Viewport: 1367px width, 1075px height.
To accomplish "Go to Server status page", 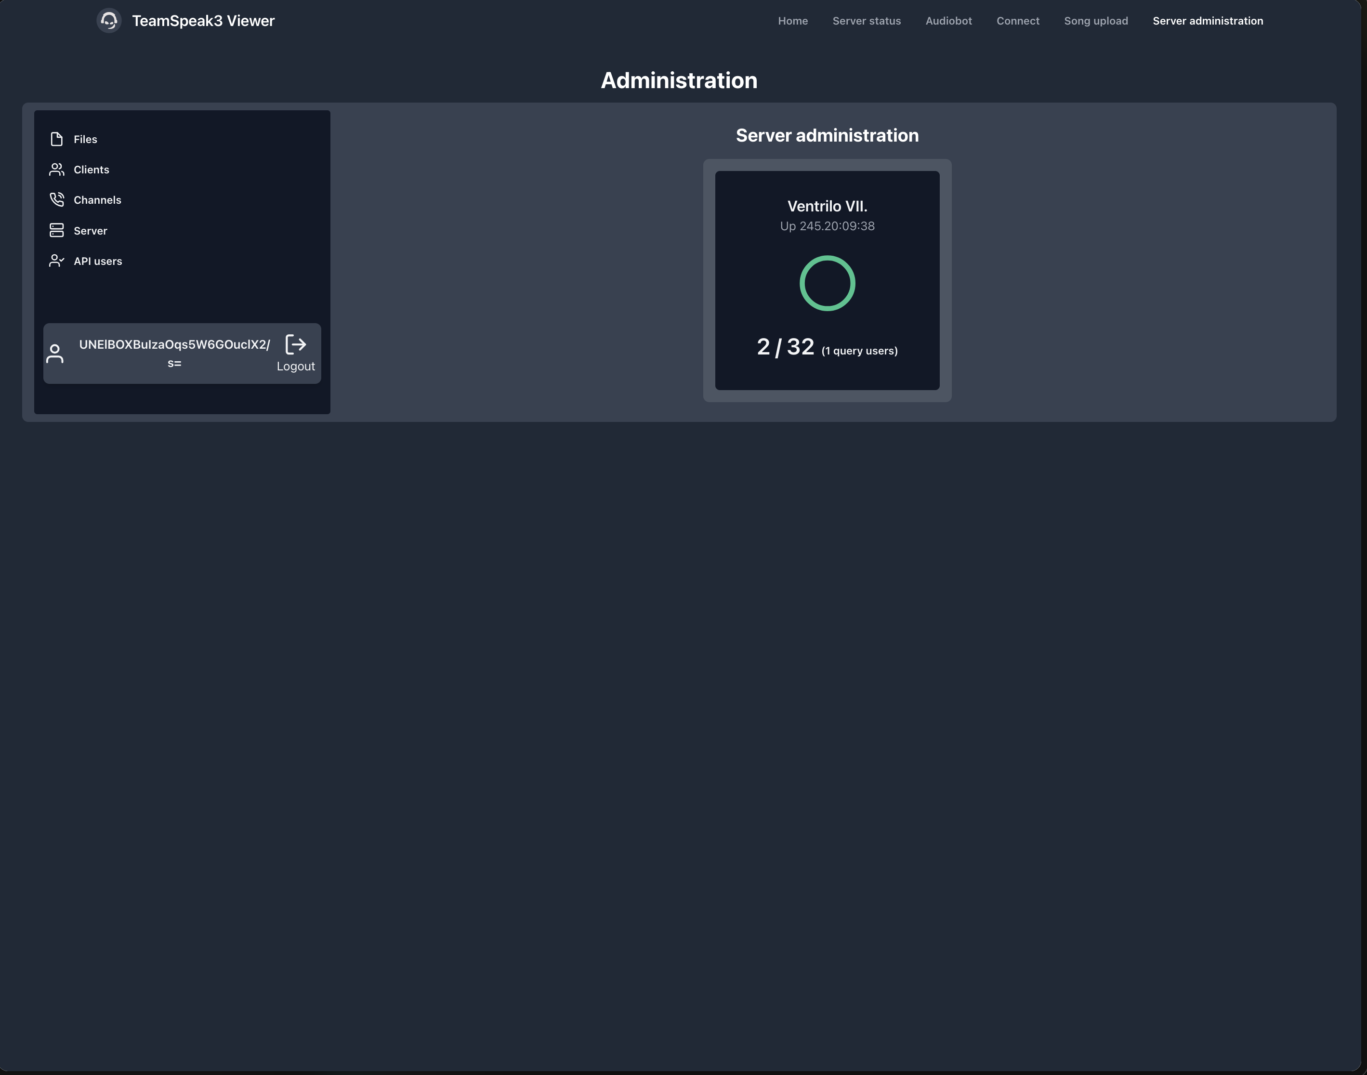I will [866, 21].
